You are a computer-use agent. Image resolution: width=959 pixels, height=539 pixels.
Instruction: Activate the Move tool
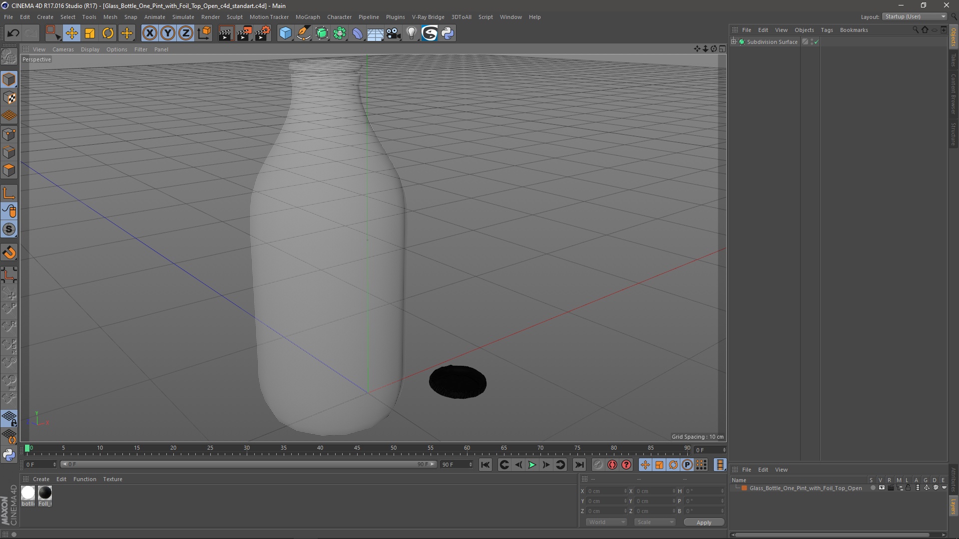71,33
